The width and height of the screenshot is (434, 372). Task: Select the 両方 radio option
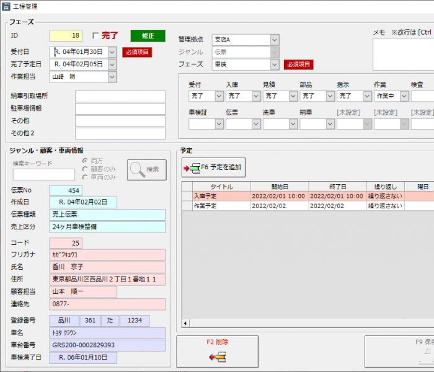tap(86, 161)
